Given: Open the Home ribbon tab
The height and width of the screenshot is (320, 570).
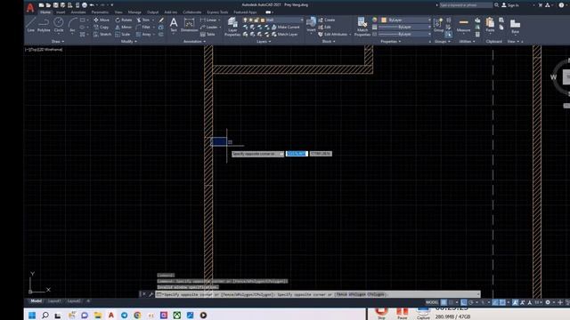Looking at the screenshot, I should click(x=45, y=12).
